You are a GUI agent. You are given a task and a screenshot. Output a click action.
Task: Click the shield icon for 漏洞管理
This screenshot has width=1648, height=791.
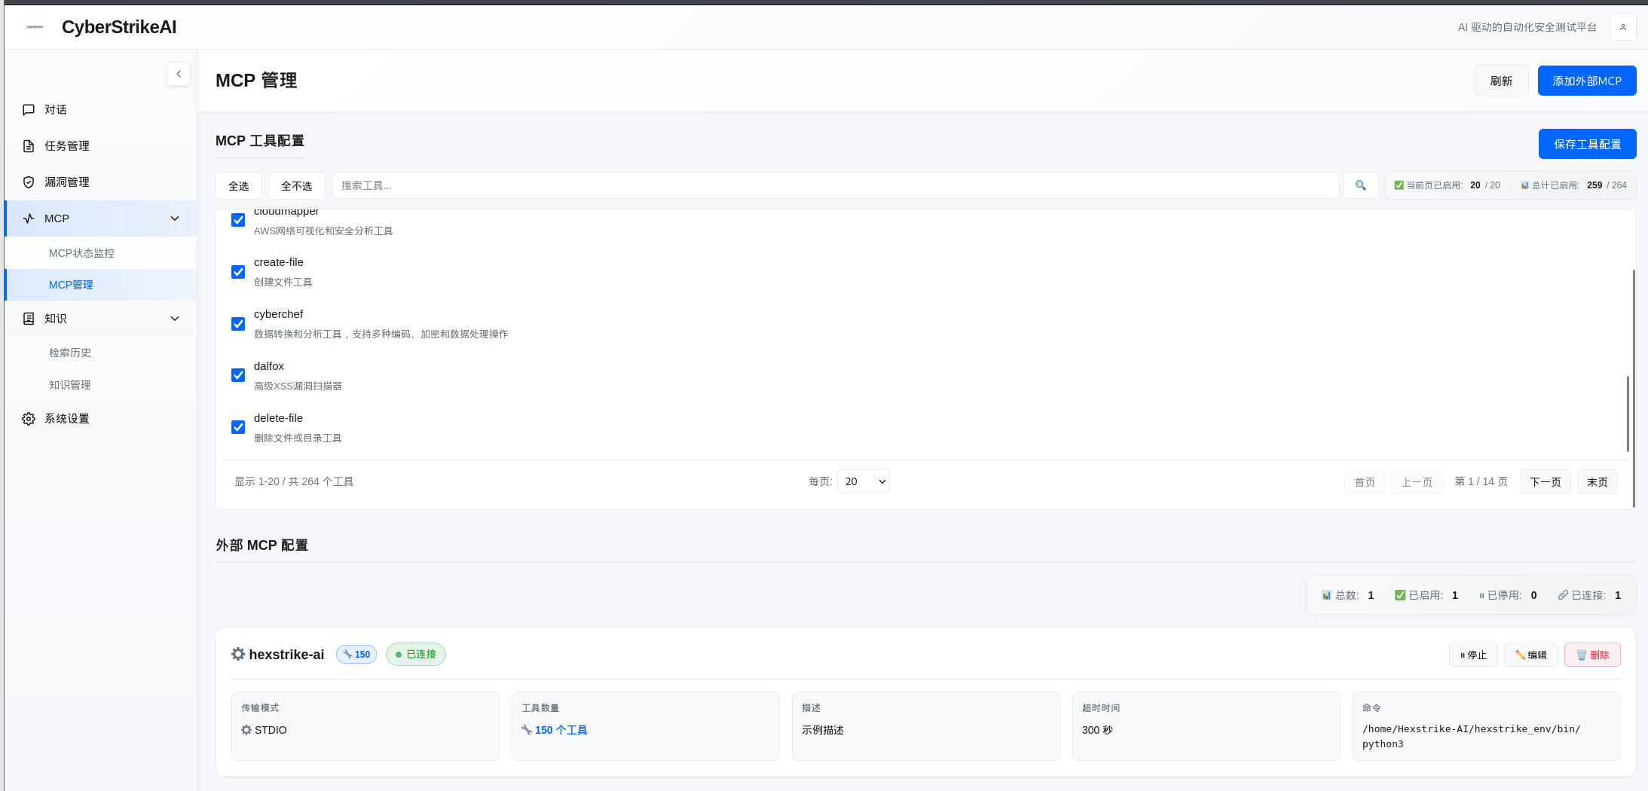point(29,182)
